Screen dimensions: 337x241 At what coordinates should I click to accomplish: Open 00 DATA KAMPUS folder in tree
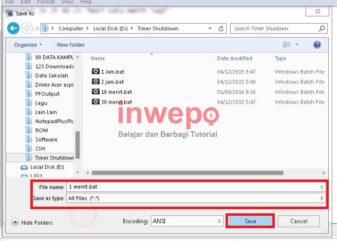[49, 57]
